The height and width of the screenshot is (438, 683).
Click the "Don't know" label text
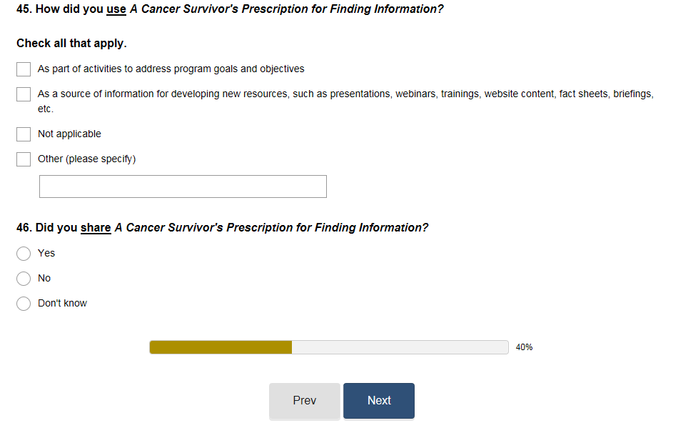(62, 304)
